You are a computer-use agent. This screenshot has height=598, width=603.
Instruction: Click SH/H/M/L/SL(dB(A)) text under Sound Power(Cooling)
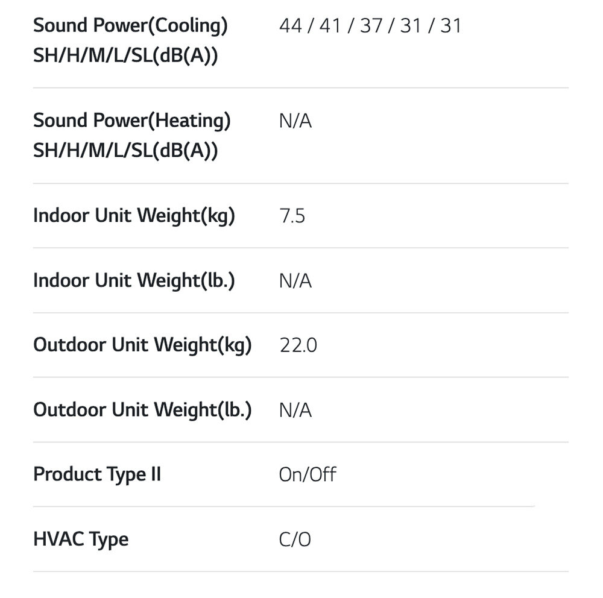pos(125,55)
